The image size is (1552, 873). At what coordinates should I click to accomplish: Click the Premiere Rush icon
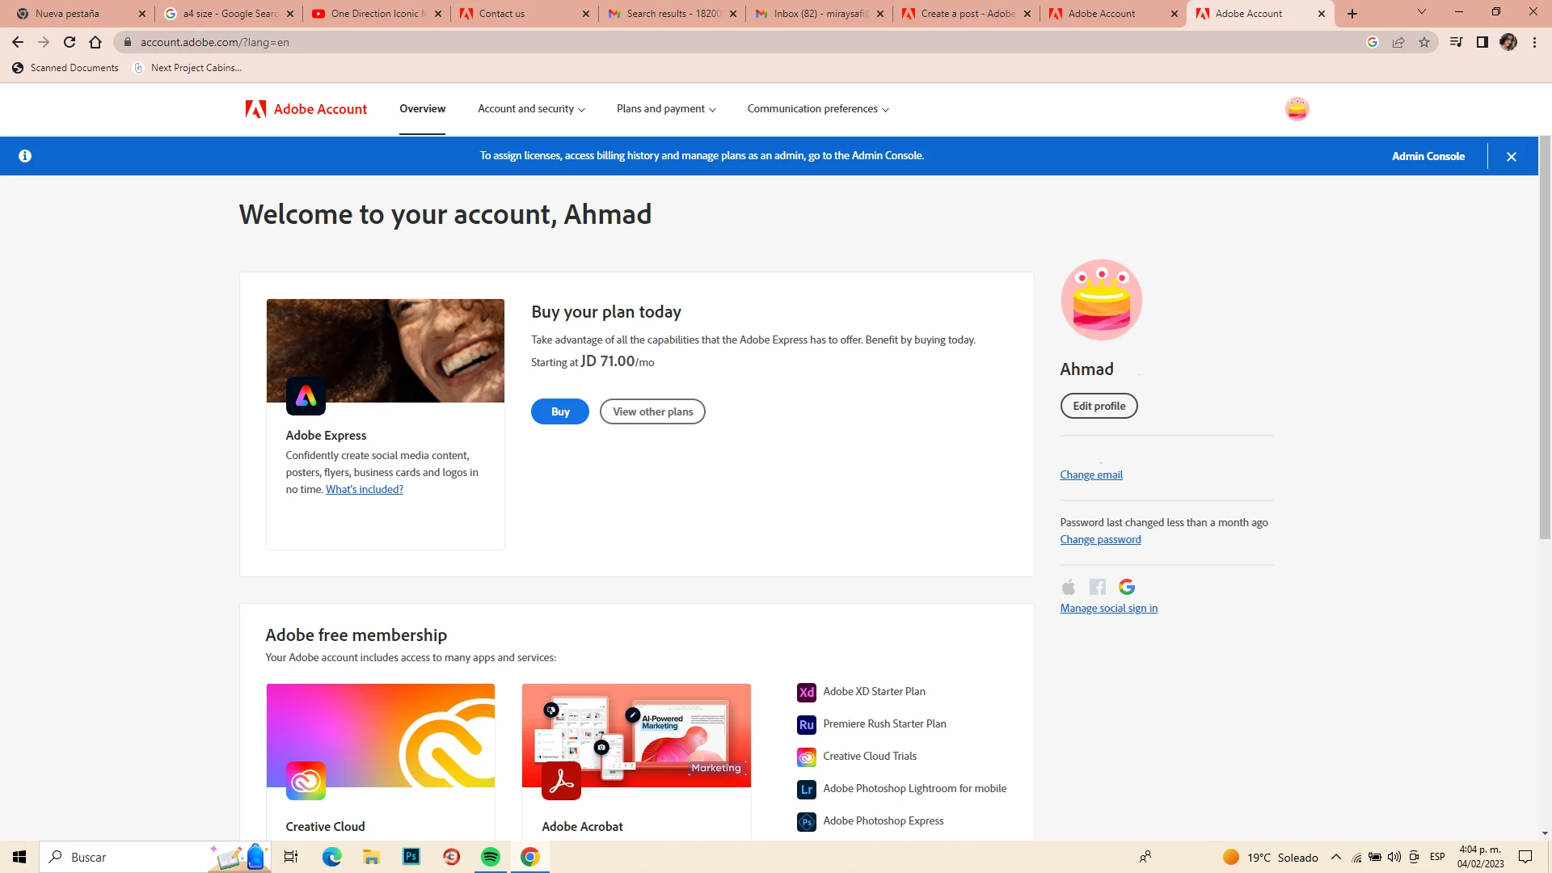pos(806,724)
